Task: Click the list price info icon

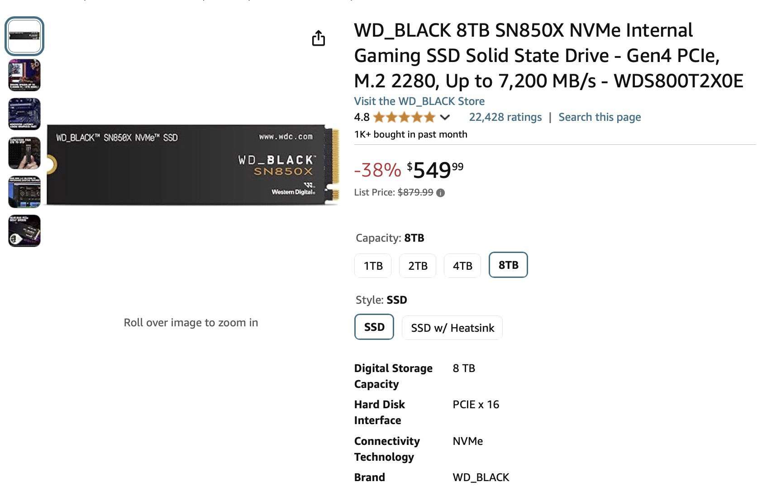Action: [x=440, y=193]
